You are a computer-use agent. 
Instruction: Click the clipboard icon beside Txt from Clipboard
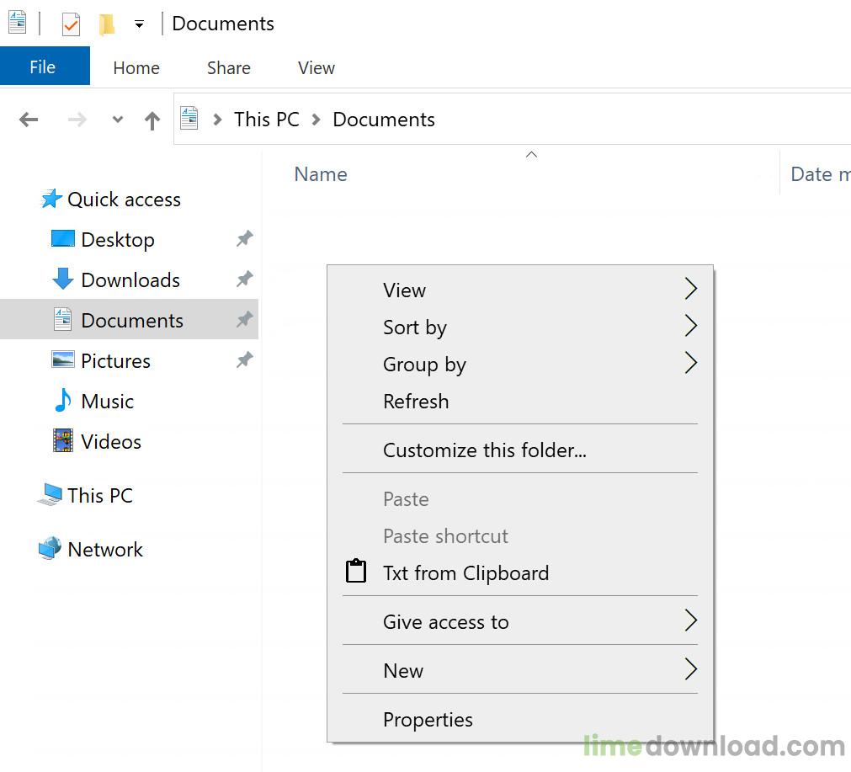click(x=356, y=572)
